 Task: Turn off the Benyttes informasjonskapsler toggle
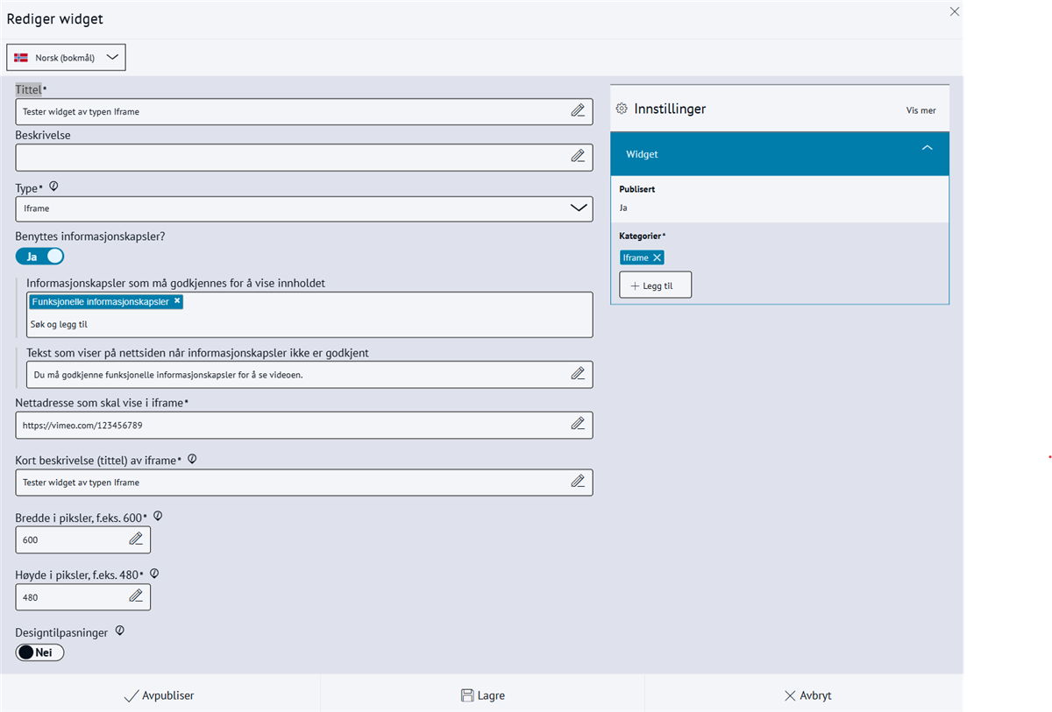point(39,257)
